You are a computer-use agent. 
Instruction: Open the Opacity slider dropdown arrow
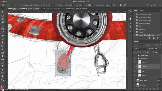coord(160,49)
